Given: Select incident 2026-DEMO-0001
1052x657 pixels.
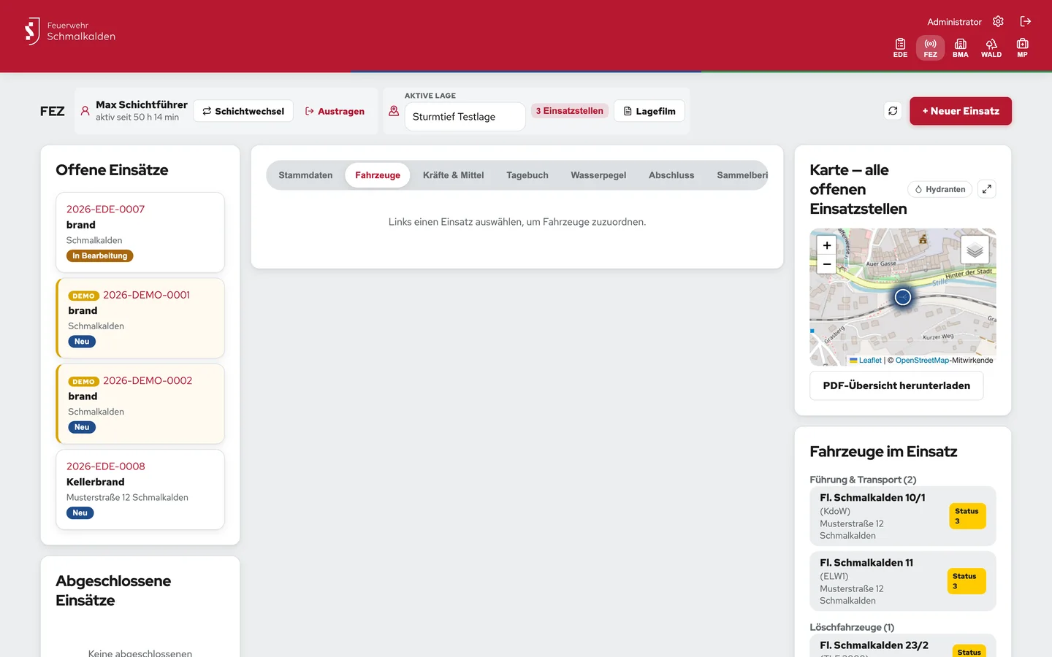Looking at the screenshot, I should [140, 318].
